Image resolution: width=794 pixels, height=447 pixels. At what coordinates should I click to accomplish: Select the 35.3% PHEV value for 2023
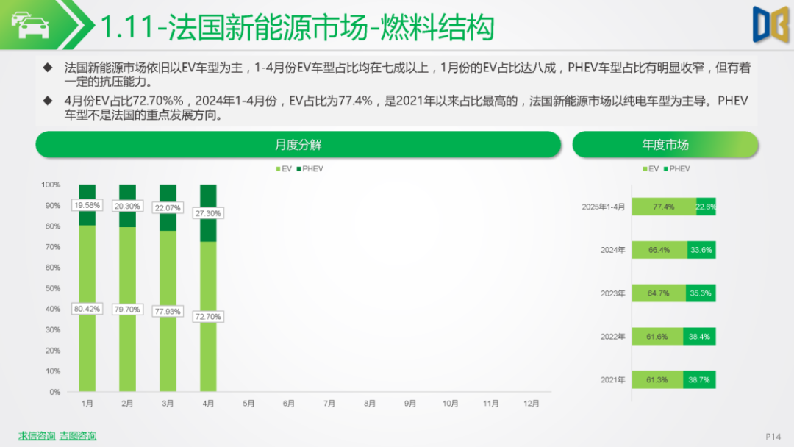pos(701,293)
